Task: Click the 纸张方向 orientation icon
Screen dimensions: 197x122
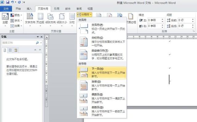Action: (x=50, y=17)
